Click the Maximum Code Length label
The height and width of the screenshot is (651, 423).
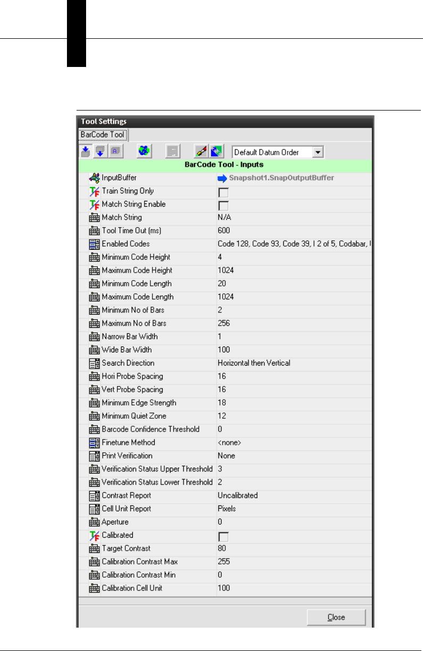(x=138, y=298)
